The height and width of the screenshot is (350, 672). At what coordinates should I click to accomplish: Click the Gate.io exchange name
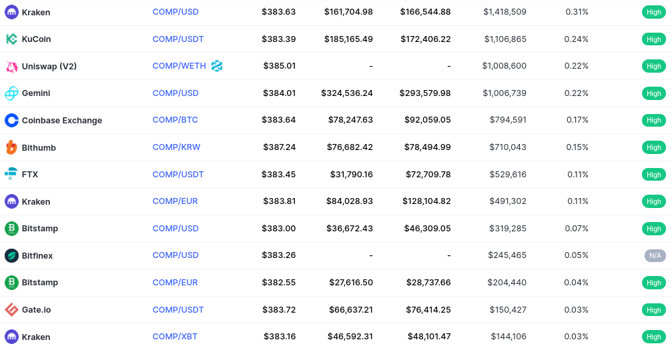coord(37,310)
